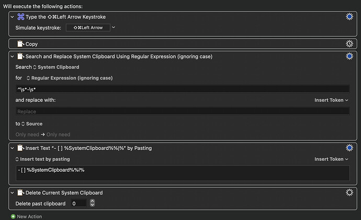Collapse the Delete Current System Clipboard action
The height and width of the screenshot is (220, 361).
click(12, 193)
